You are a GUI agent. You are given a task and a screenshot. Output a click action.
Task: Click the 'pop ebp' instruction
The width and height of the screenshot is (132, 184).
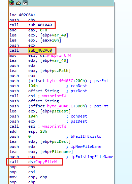point(22,182)
